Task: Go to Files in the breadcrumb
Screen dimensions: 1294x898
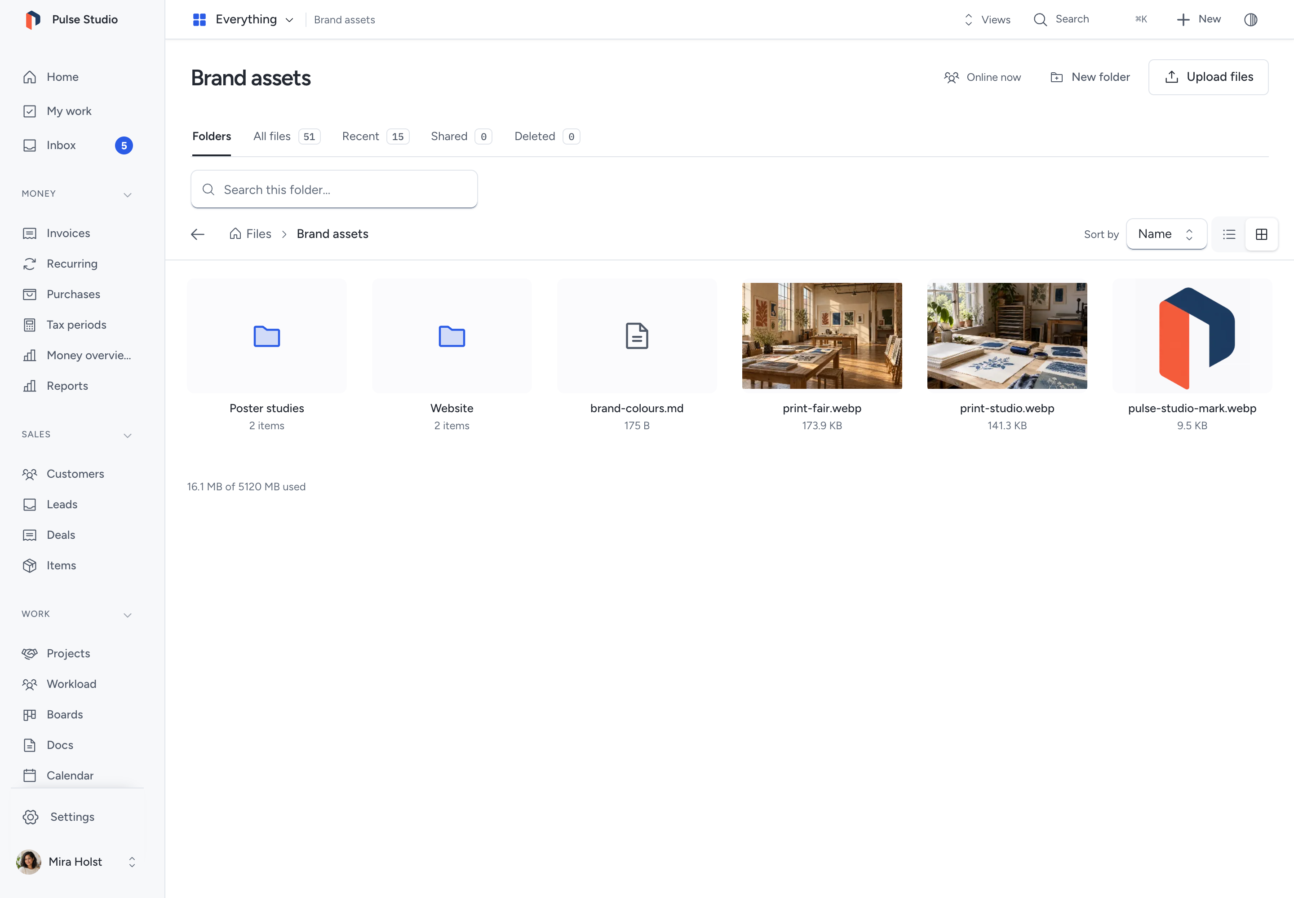Action: 251,234
